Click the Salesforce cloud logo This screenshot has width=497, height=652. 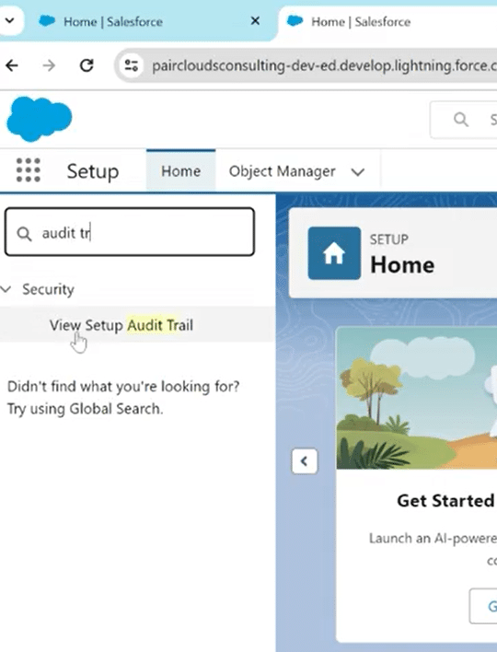tap(39, 119)
